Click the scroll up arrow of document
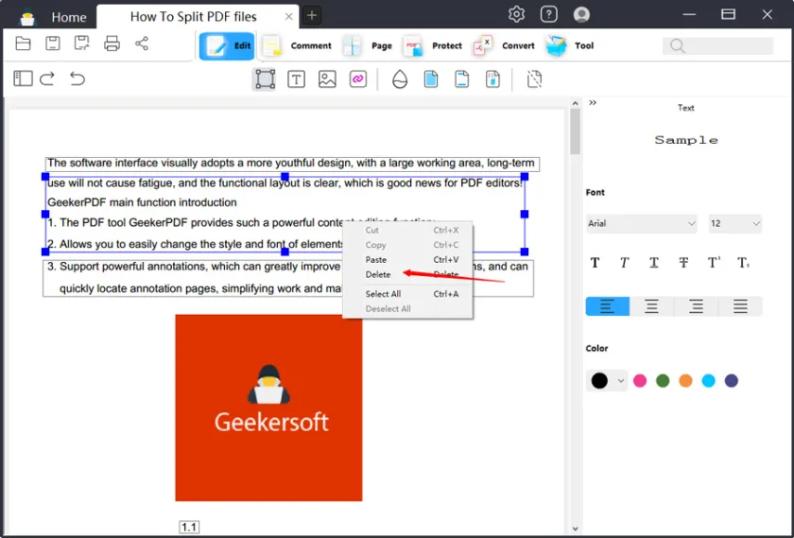Image resolution: width=794 pixels, height=538 pixels. tap(575, 103)
